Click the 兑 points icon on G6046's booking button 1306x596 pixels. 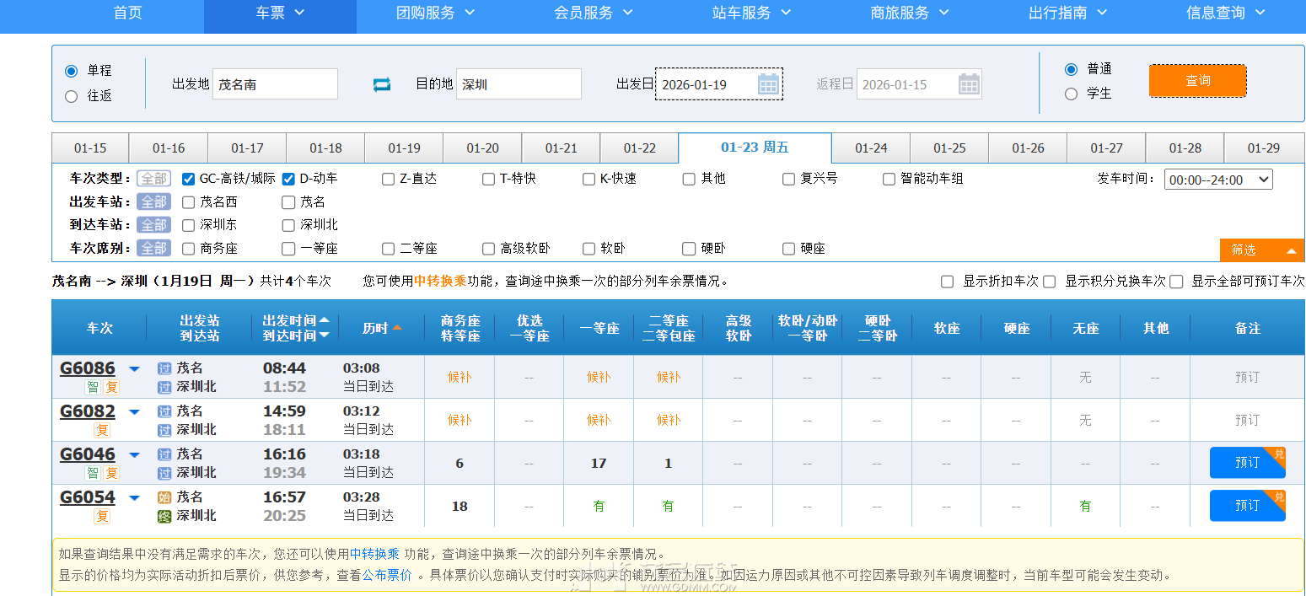(x=1280, y=454)
